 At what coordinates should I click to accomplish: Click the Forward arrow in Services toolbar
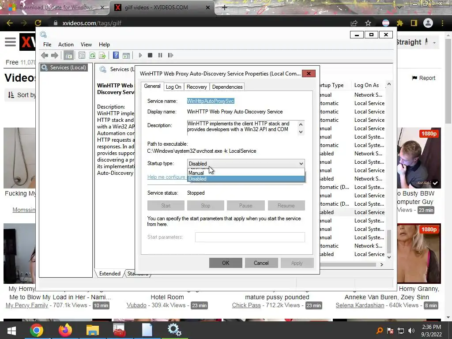(x=54, y=55)
